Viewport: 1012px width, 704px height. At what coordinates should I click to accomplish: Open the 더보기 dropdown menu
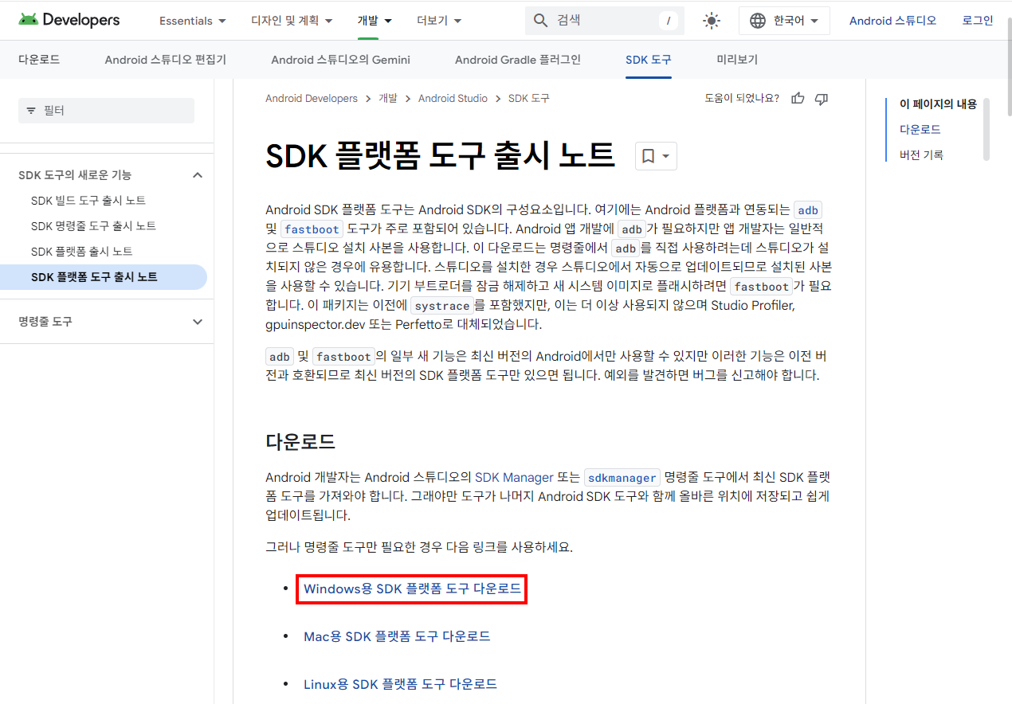[438, 21]
